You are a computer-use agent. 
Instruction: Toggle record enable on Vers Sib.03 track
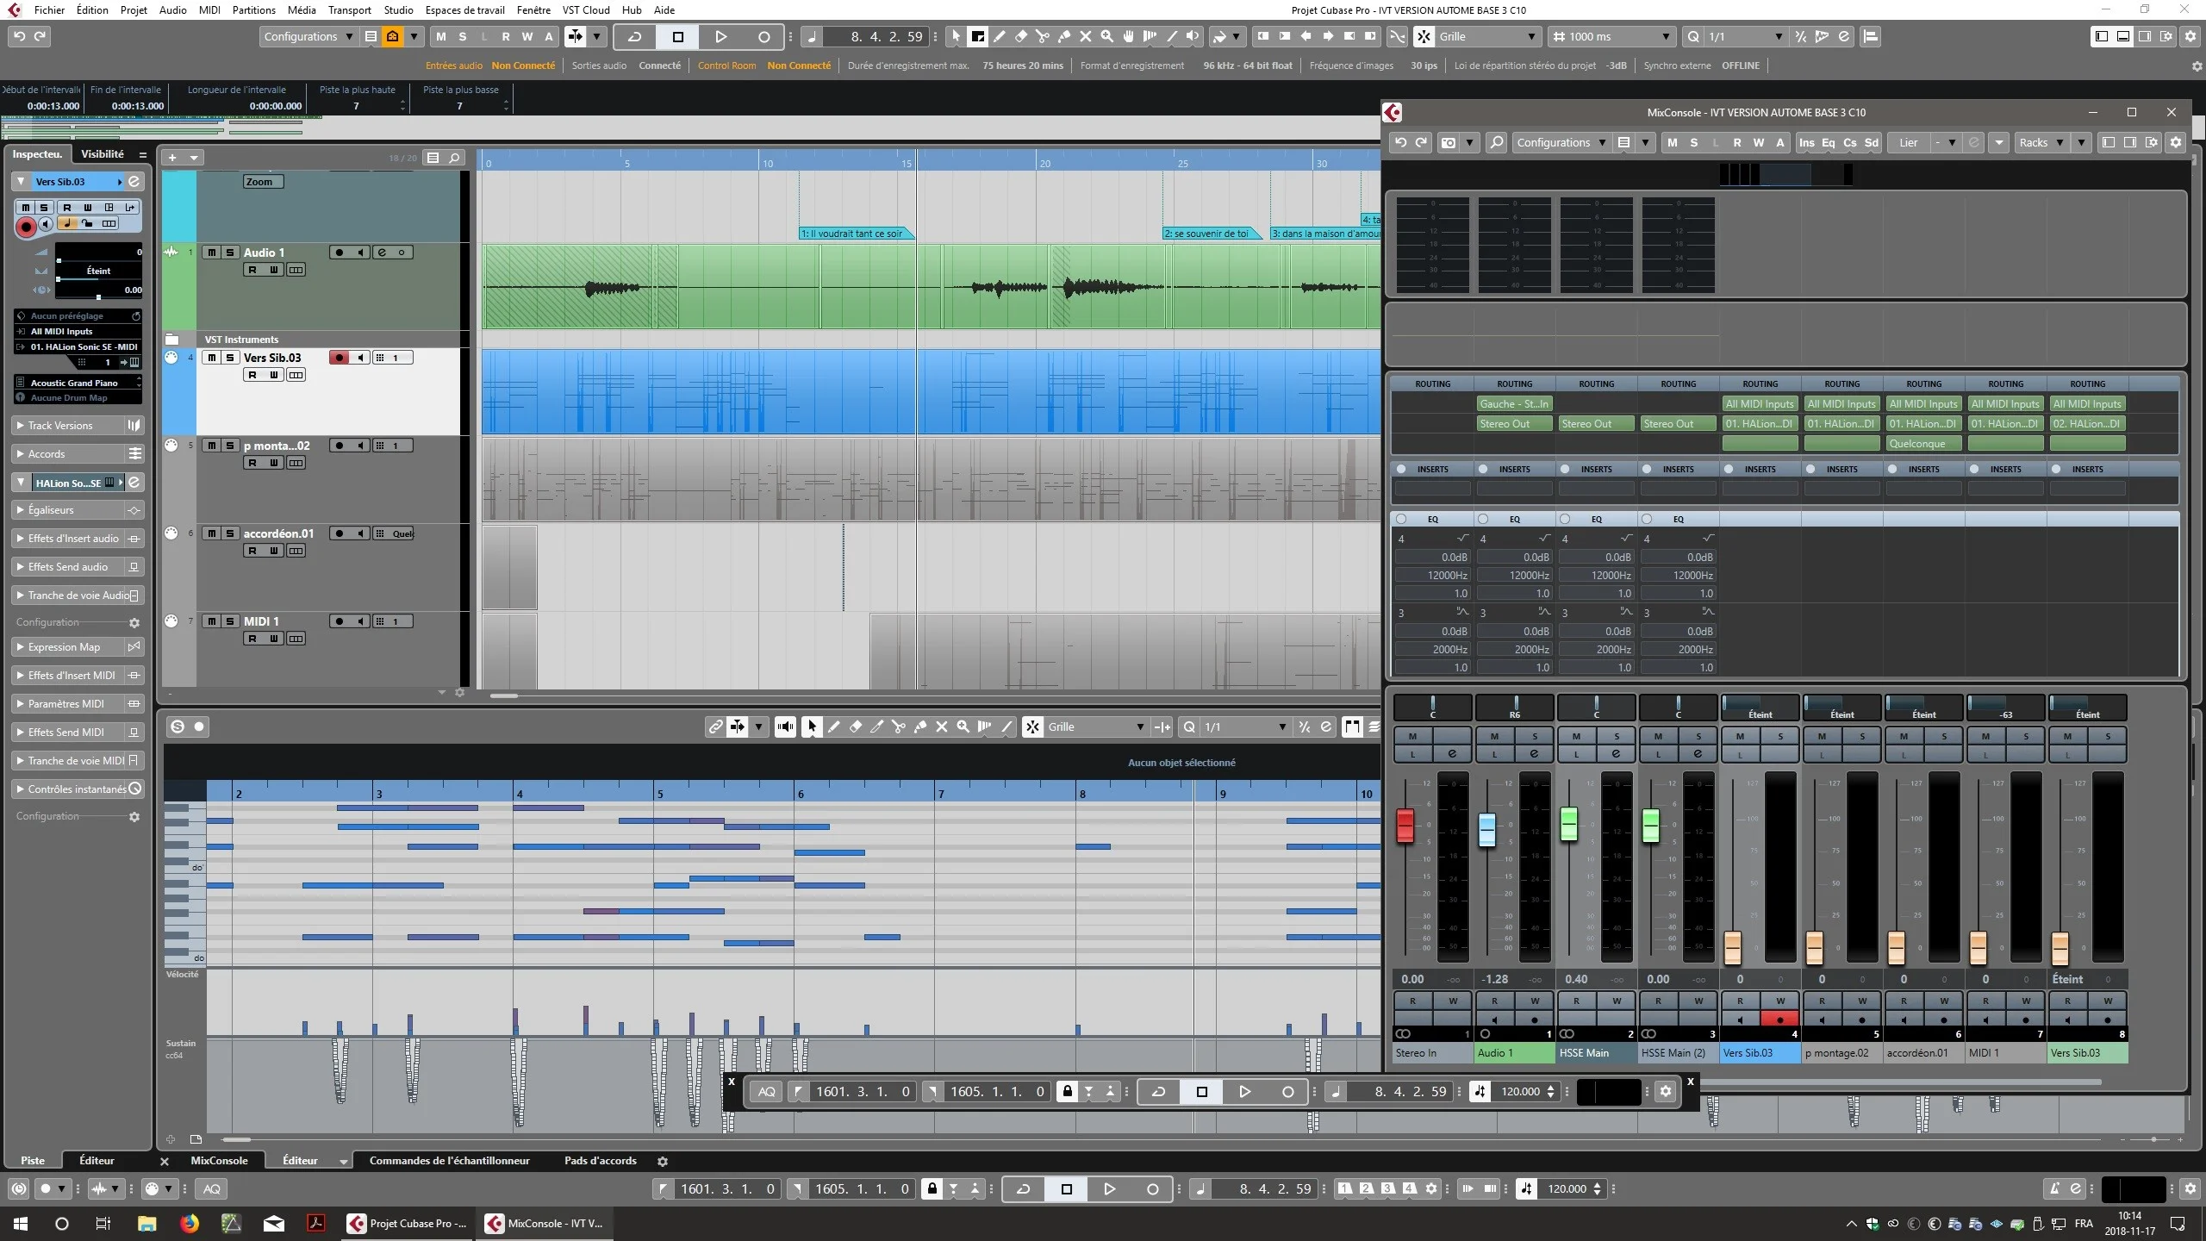point(339,358)
